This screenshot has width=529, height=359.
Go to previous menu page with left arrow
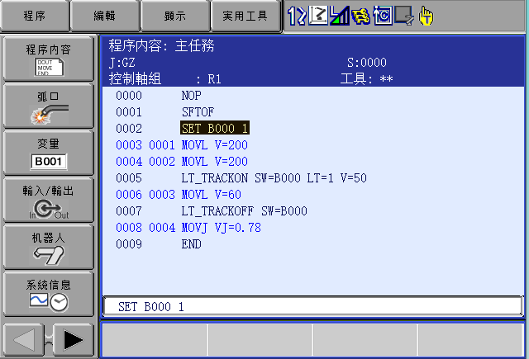[26, 339]
